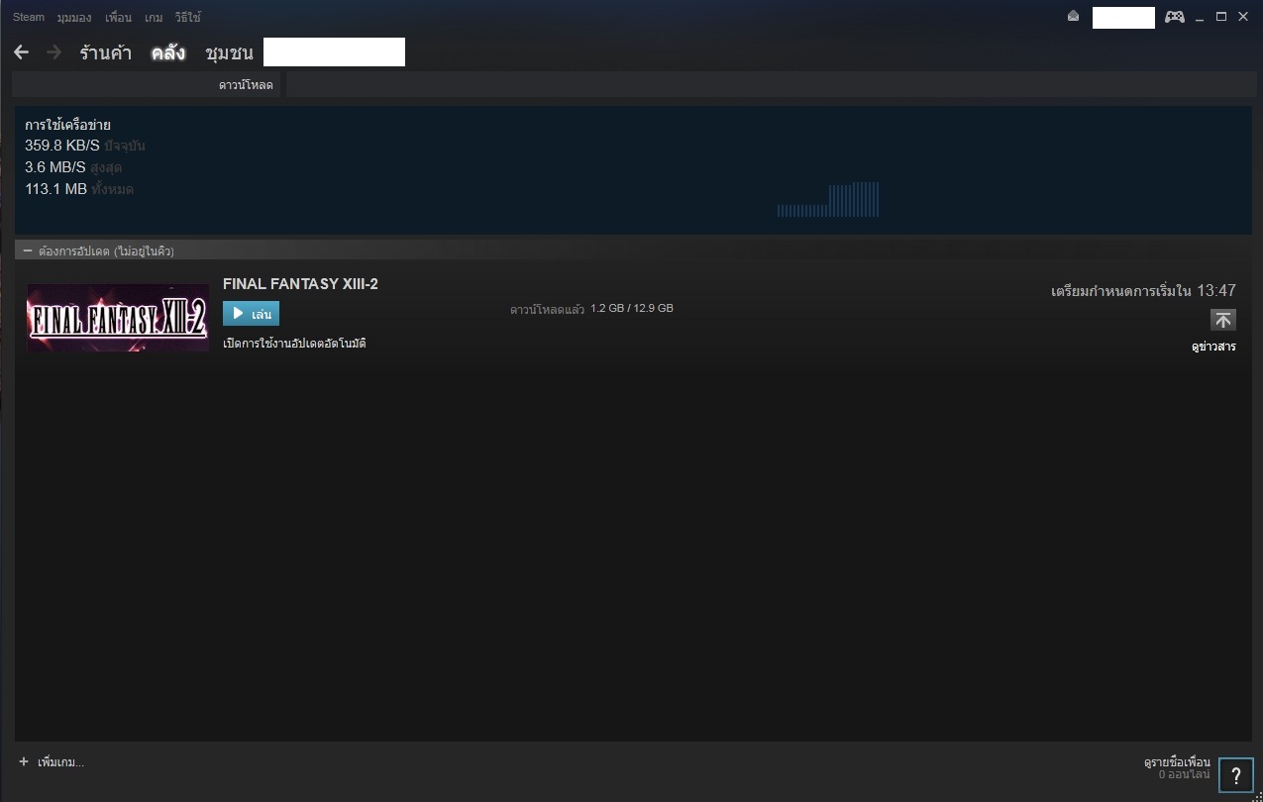
Task: Click ดูข่าวสาร view news link
Action: point(1213,347)
